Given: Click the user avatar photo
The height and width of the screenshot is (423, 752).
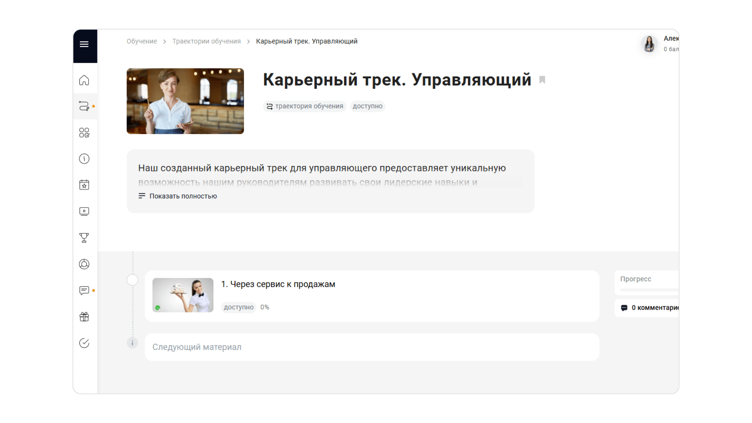Looking at the screenshot, I should click(649, 44).
